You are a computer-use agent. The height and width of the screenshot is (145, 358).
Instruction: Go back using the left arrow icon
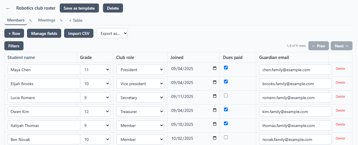coord(8,8)
